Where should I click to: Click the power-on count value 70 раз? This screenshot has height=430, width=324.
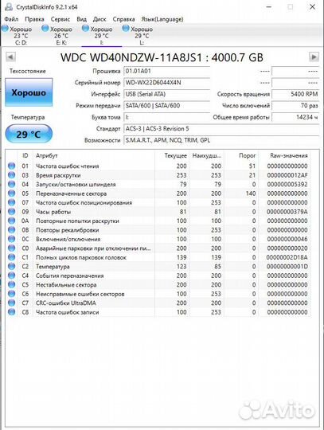click(x=295, y=106)
